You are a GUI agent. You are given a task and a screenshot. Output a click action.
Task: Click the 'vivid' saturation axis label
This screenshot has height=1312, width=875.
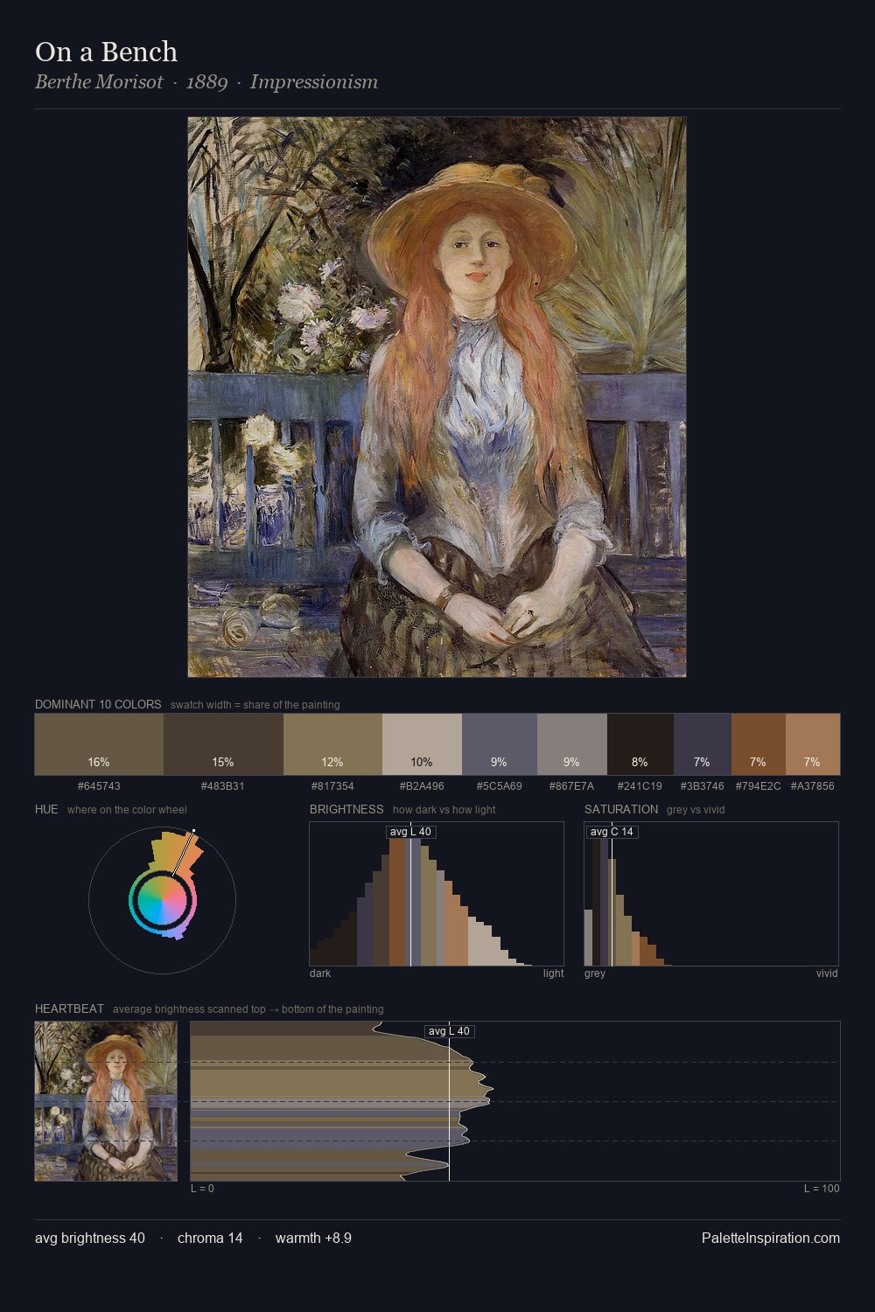click(827, 974)
